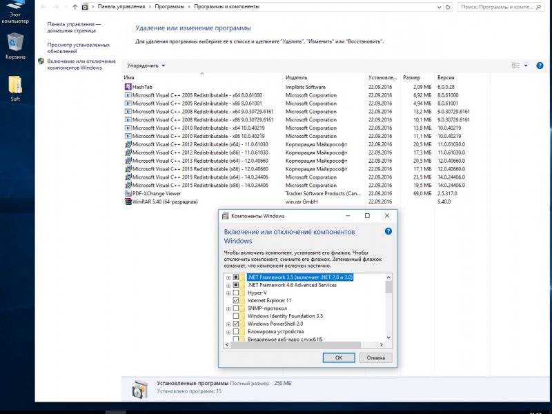Click the location icon in the address bar

click(x=85, y=7)
